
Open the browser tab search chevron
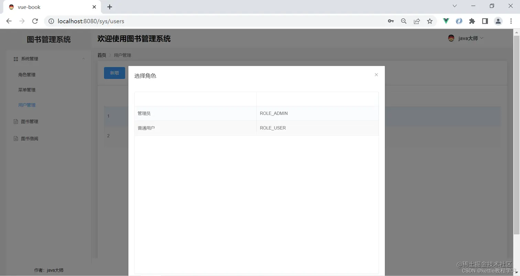(455, 6)
